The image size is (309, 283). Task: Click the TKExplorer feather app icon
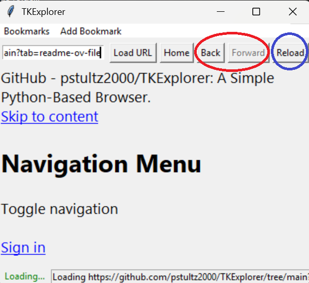(11, 11)
